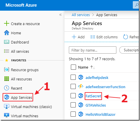The height and width of the screenshot is (121, 140).
Task: Open the All resources grid icon
Action: [x=7, y=79]
